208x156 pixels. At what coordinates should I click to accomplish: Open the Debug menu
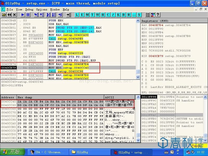point(29,9)
